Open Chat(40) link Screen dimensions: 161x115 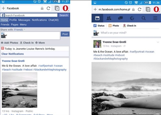coord(53,20)
